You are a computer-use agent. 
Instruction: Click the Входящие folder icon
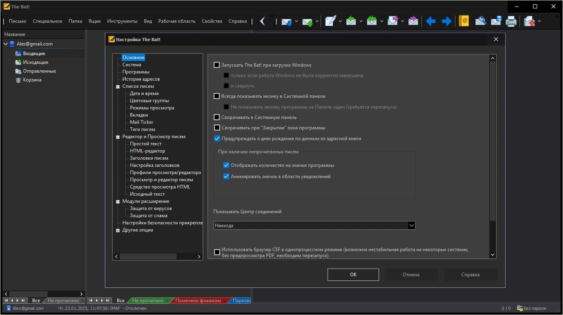[18, 54]
